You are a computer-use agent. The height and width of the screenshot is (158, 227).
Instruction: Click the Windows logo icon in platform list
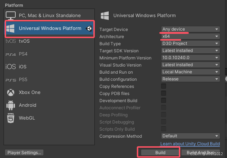(10, 28)
